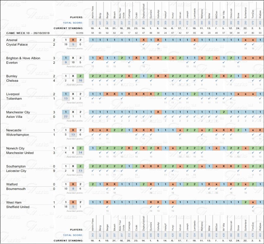
Task: Select the green 2 outcome for Southampton match
Action: pos(80,166)
